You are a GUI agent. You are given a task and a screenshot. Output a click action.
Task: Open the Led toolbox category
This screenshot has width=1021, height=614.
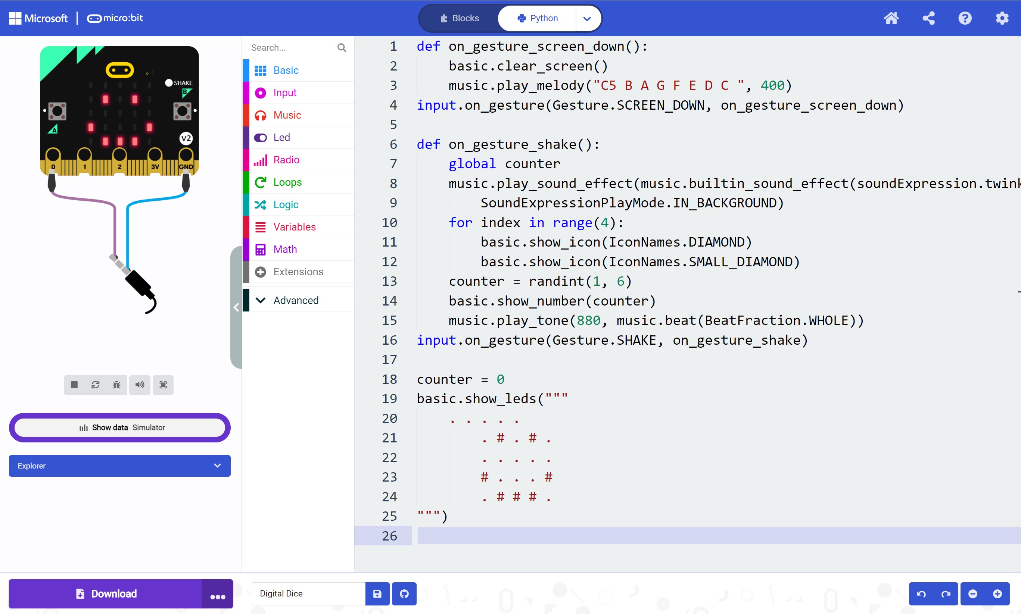298,137
